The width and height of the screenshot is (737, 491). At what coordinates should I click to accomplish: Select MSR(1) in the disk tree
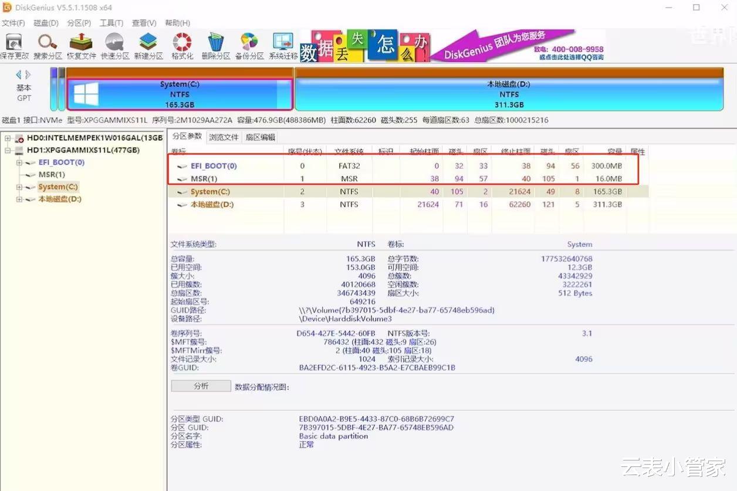(x=52, y=175)
